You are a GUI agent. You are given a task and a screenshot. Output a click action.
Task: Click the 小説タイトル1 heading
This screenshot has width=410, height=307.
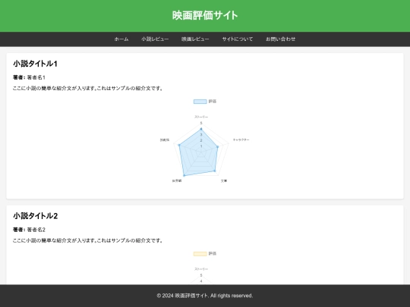coord(35,64)
